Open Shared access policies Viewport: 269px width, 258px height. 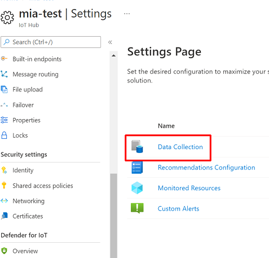(43, 186)
